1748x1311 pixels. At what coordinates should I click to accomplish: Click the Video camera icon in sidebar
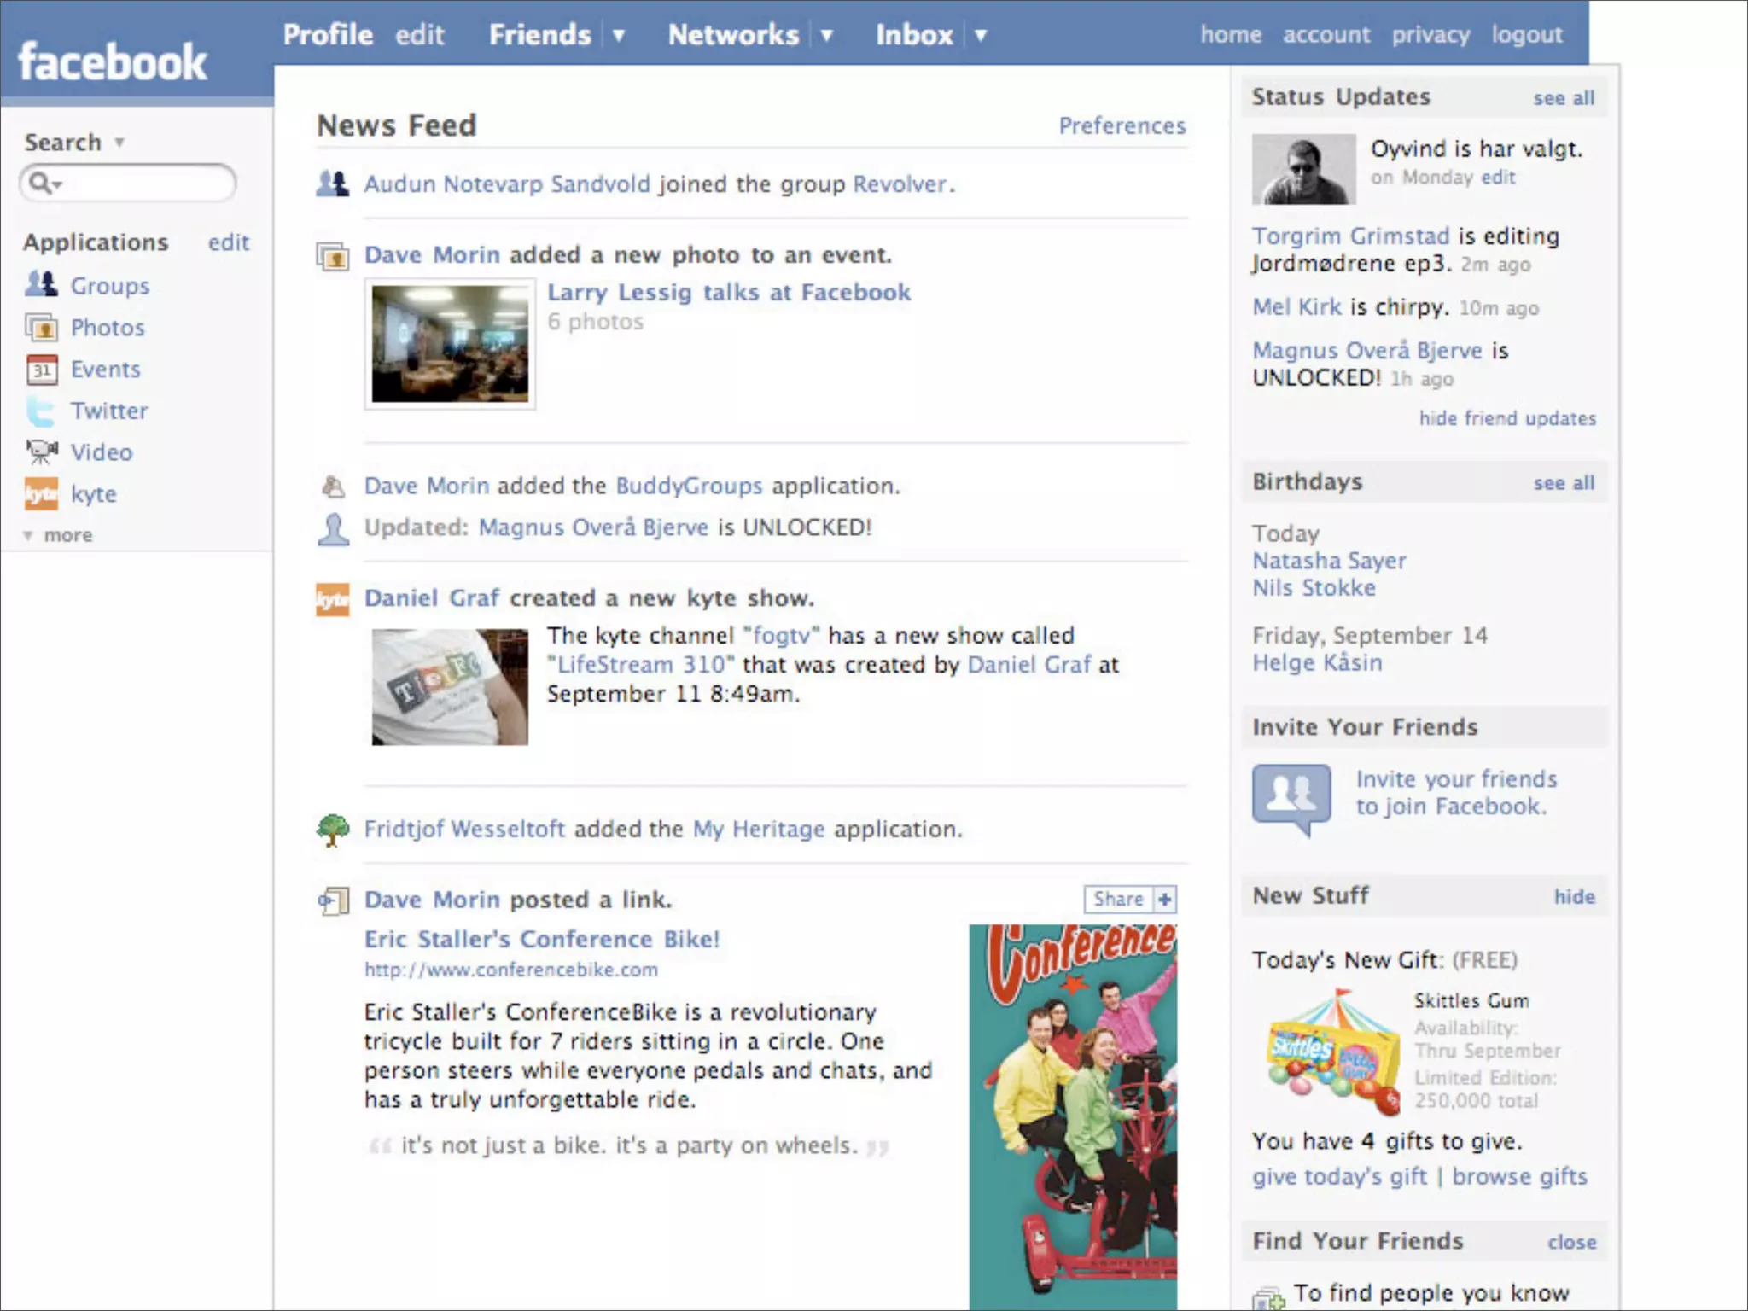pos(41,452)
